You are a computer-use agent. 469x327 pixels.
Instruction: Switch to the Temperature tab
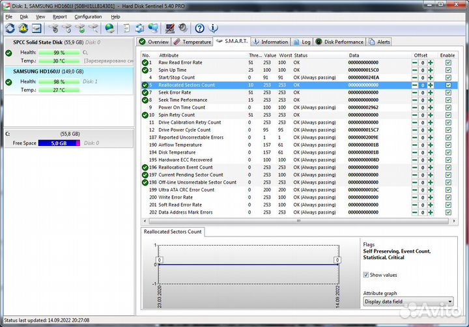pos(192,42)
